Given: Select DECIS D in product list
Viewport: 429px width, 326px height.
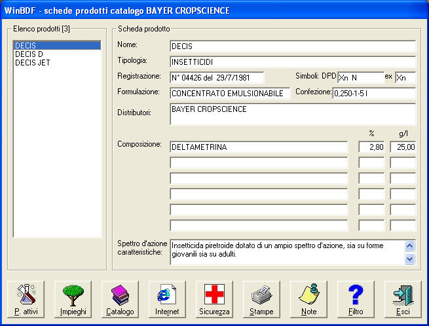Looking at the screenshot, I should pos(57,54).
